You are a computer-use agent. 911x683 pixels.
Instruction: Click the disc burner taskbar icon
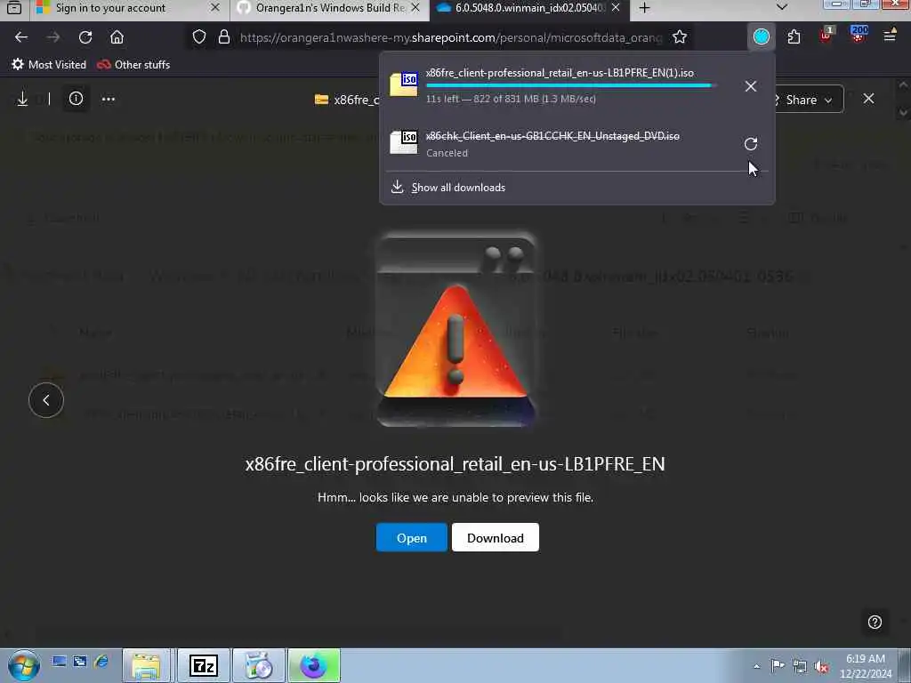[259, 665]
